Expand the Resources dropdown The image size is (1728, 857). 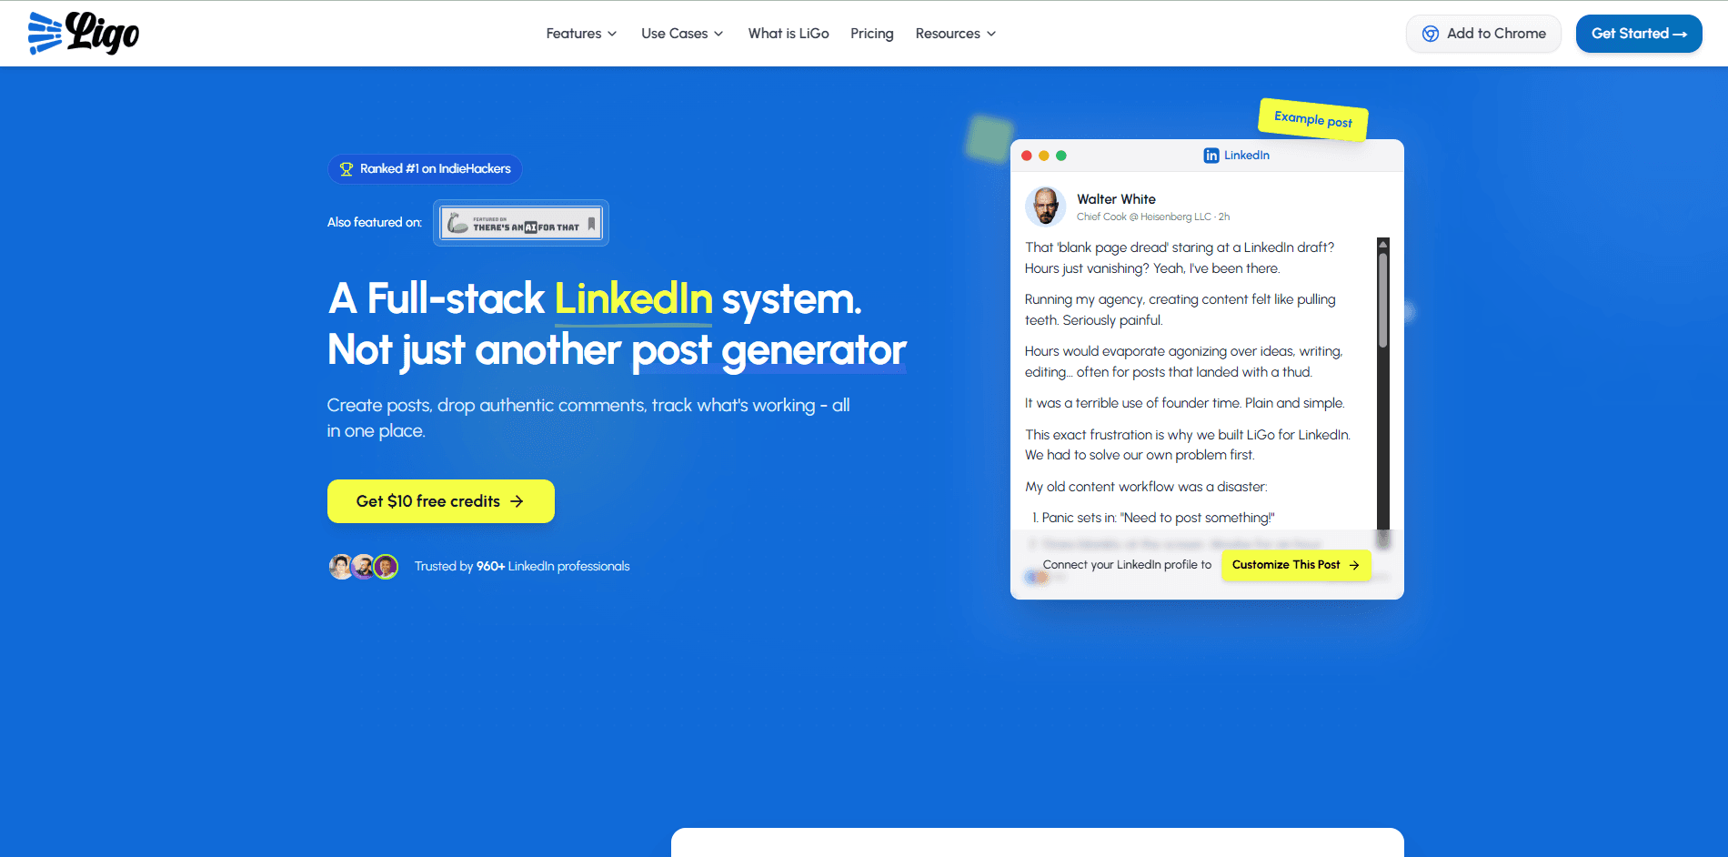(x=955, y=33)
